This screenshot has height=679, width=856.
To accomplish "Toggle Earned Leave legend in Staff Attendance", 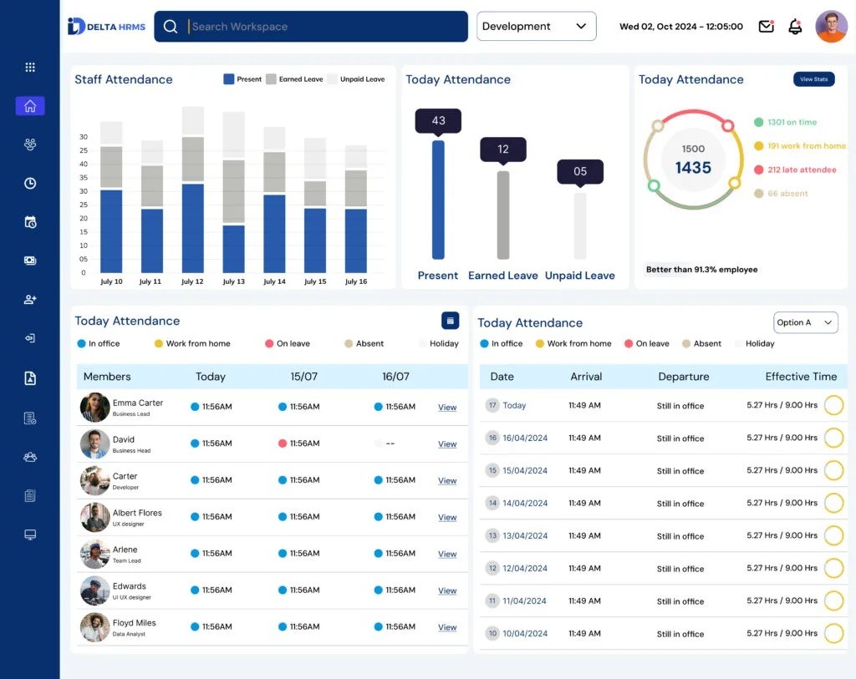I will click(x=294, y=79).
